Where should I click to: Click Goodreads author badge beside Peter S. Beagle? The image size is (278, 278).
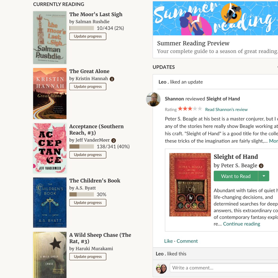261,166
